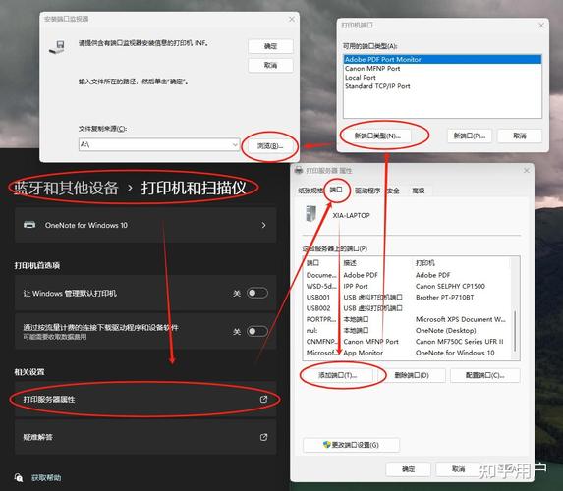Close the Print Server Properties window

coord(527,170)
